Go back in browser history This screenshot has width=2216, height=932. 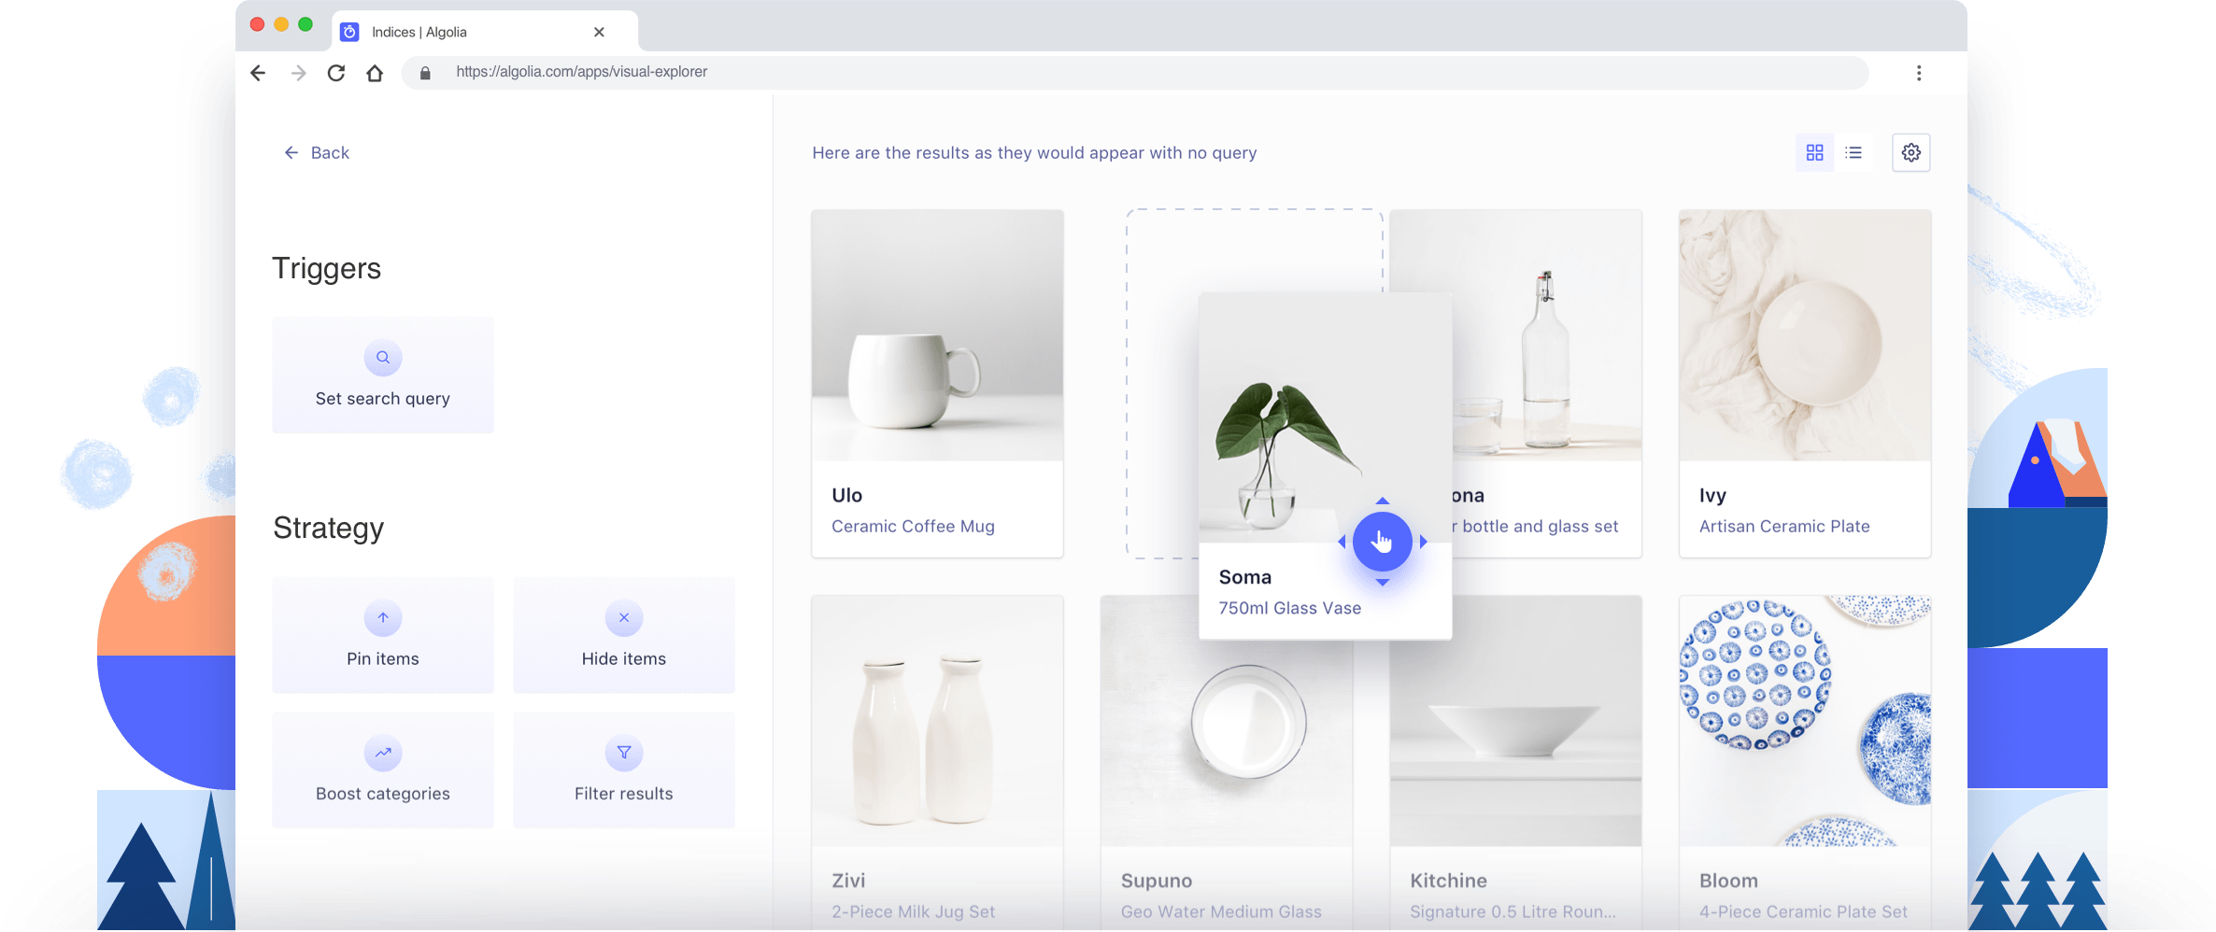(x=258, y=73)
